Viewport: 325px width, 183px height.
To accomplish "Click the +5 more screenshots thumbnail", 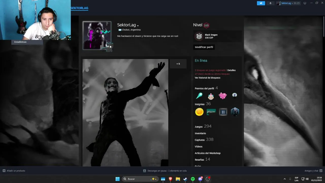I will (x=178, y=64).
